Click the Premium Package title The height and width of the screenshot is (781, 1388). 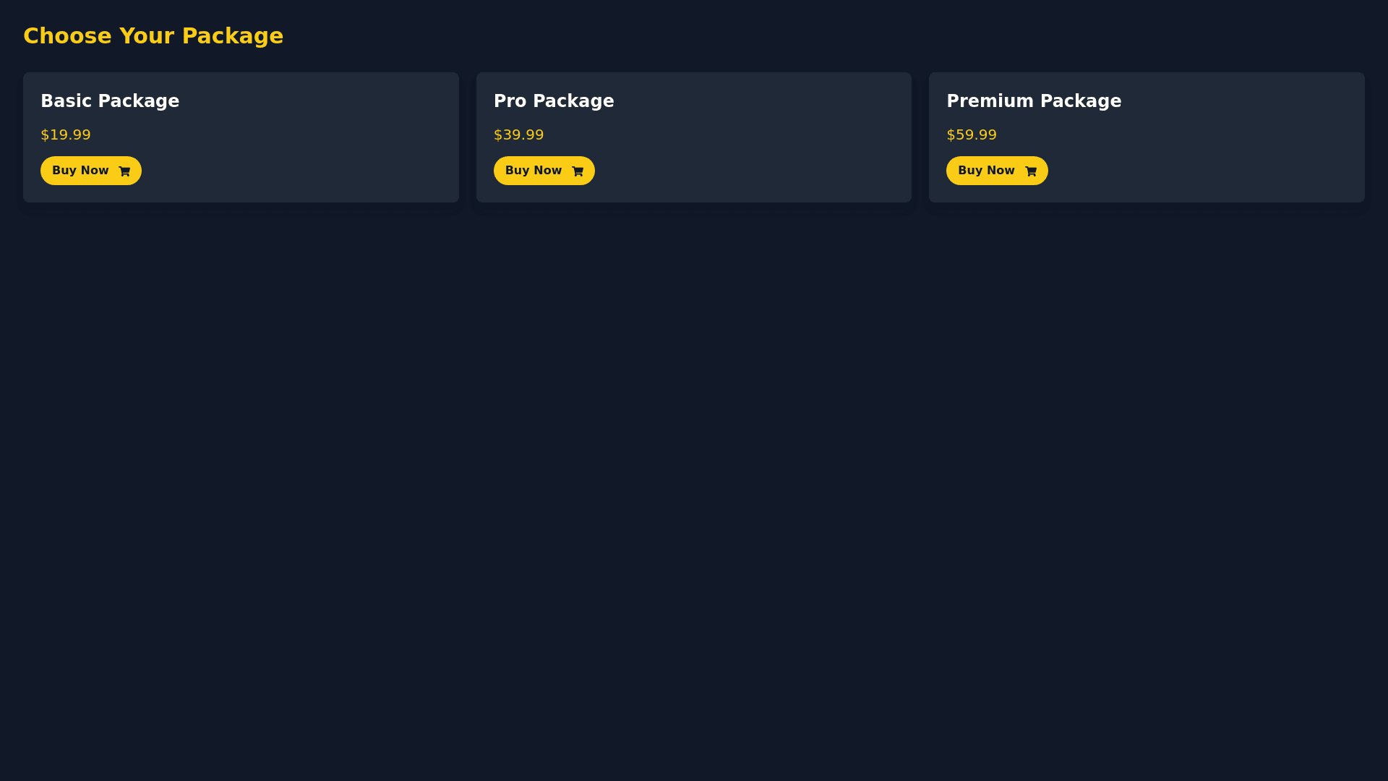pyautogui.click(x=1034, y=101)
